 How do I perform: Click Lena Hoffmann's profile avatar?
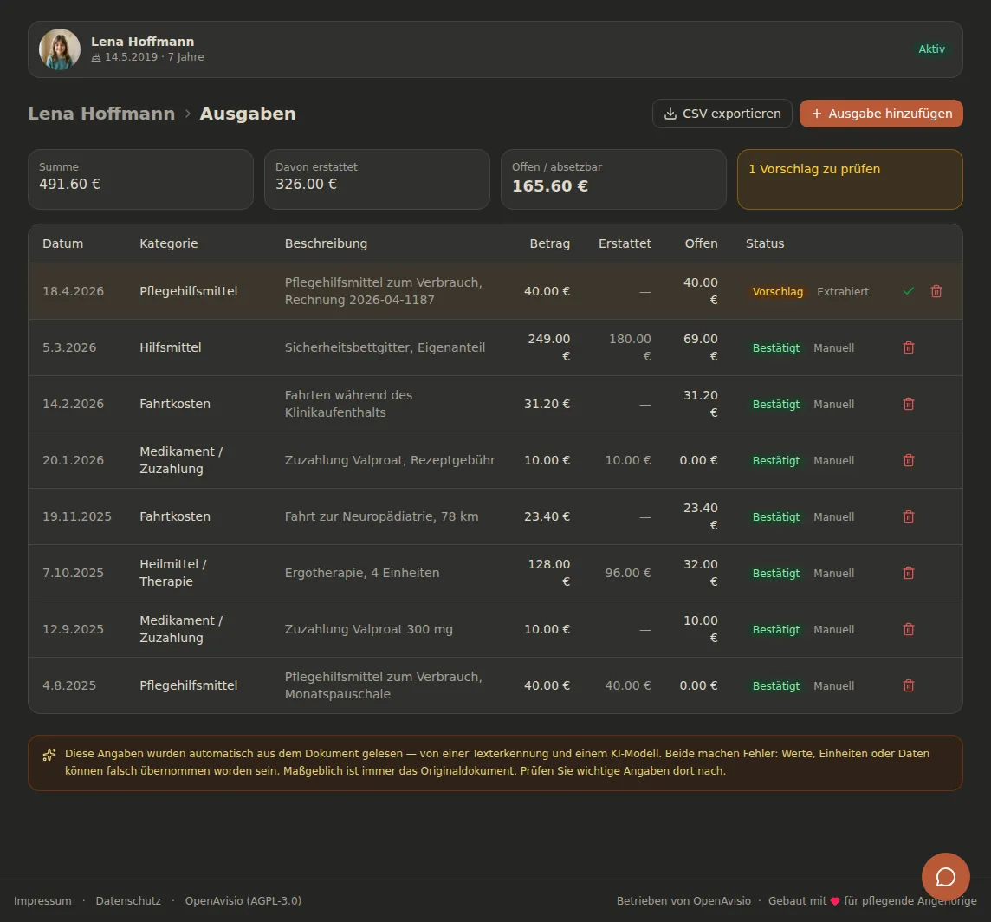pos(60,49)
